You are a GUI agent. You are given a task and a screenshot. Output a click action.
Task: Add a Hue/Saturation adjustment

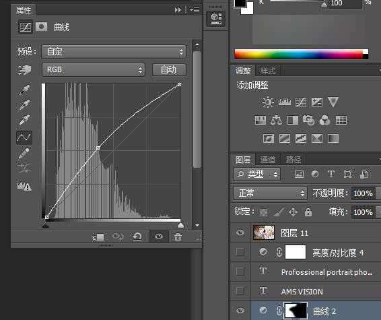point(261,120)
